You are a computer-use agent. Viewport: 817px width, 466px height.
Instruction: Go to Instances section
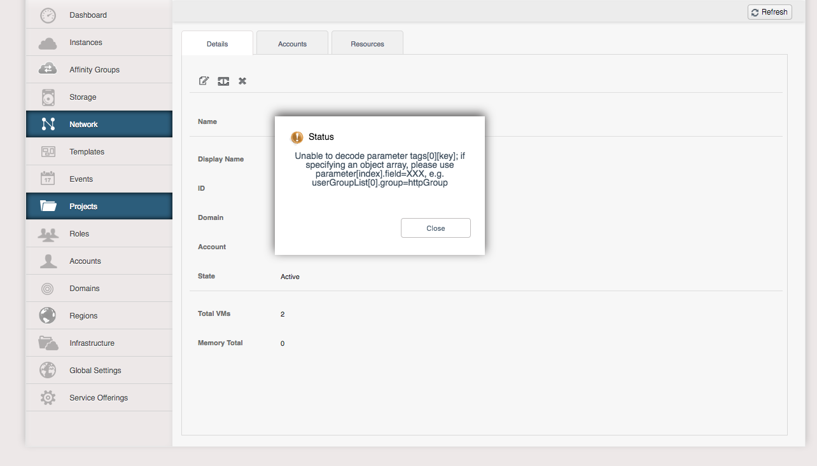[99, 42]
